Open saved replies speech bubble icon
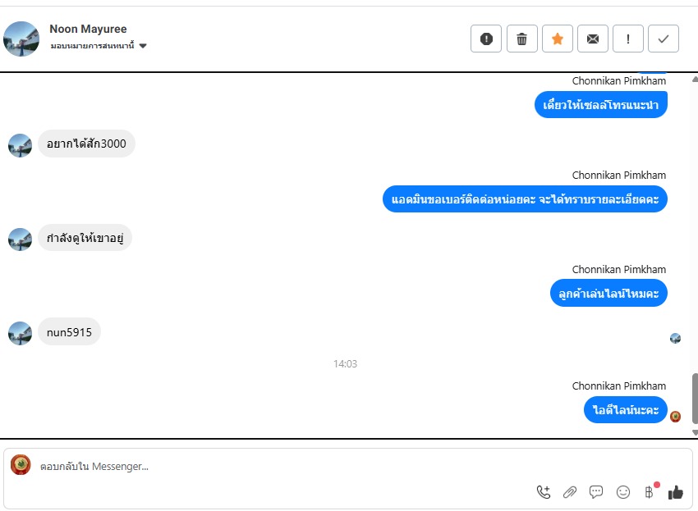 click(596, 492)
